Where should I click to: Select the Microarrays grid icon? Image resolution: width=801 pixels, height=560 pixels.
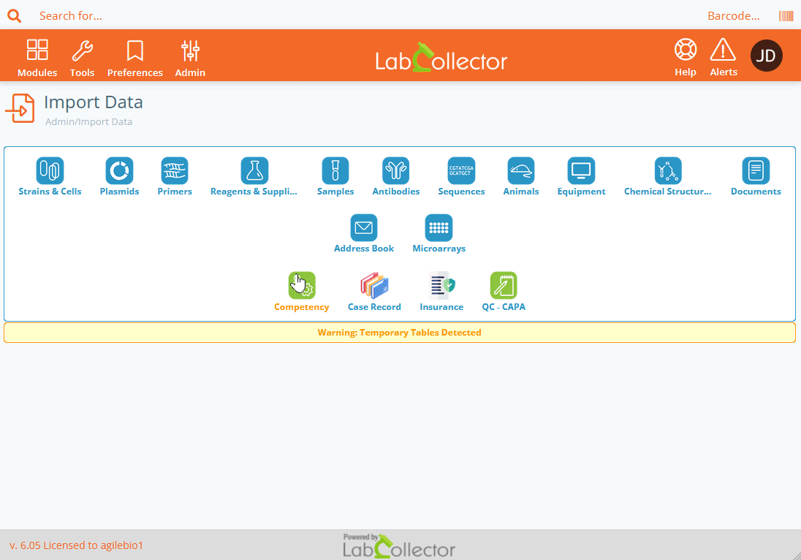439,227
